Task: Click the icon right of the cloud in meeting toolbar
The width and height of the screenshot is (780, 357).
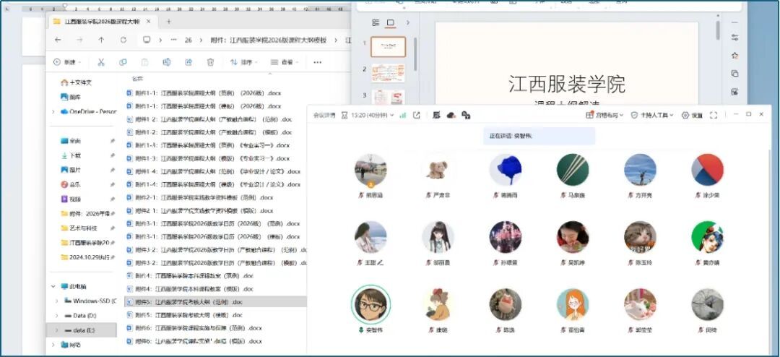Action: click(x=466, y=115)
